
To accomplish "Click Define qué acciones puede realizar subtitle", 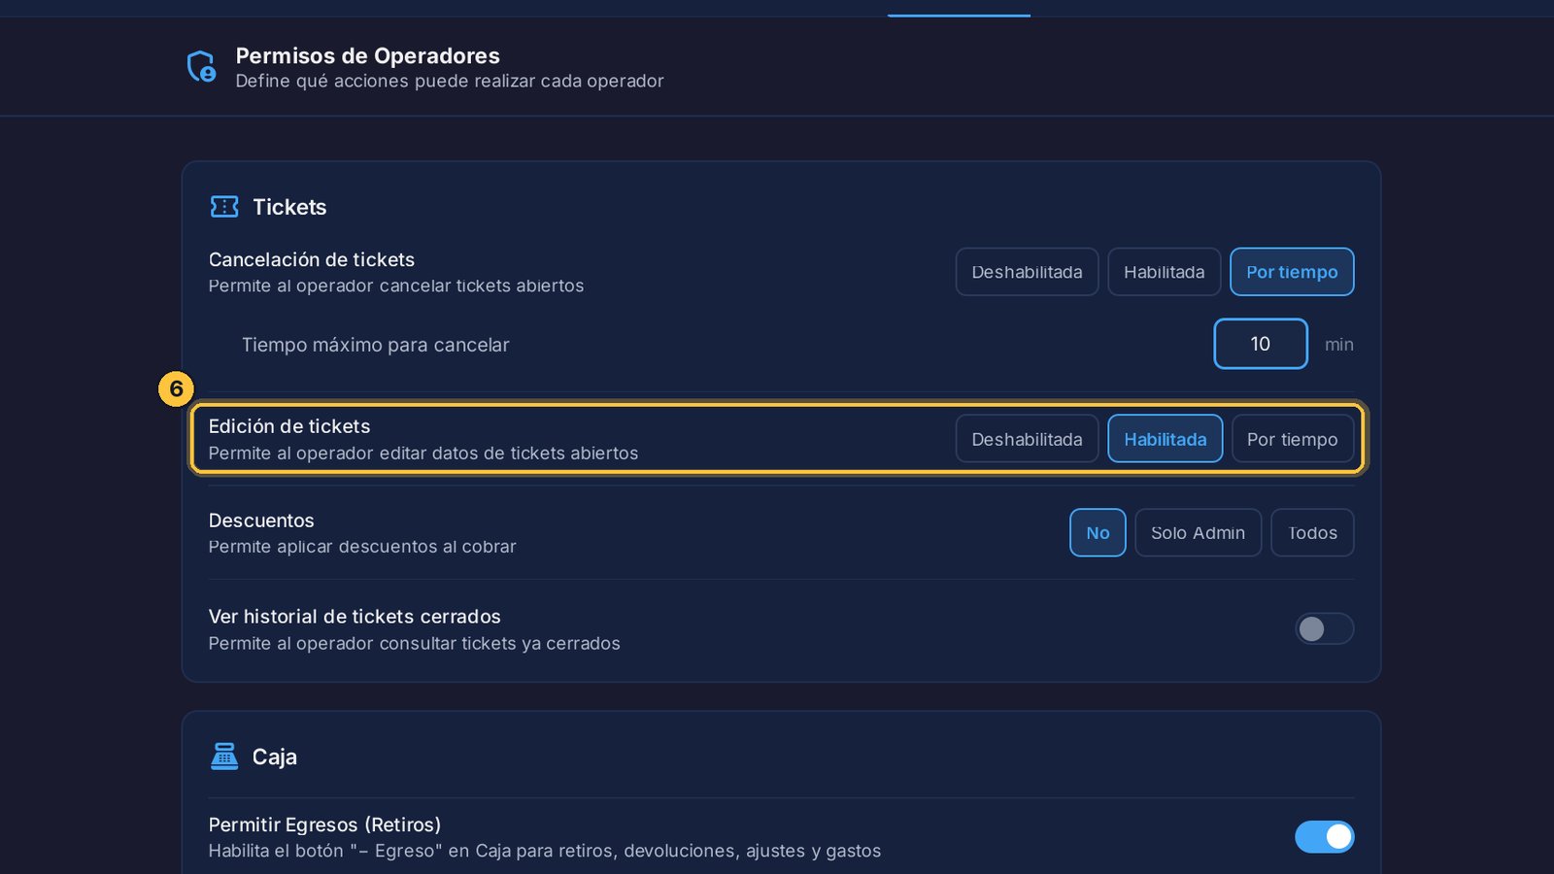I will tap(450, 81).
